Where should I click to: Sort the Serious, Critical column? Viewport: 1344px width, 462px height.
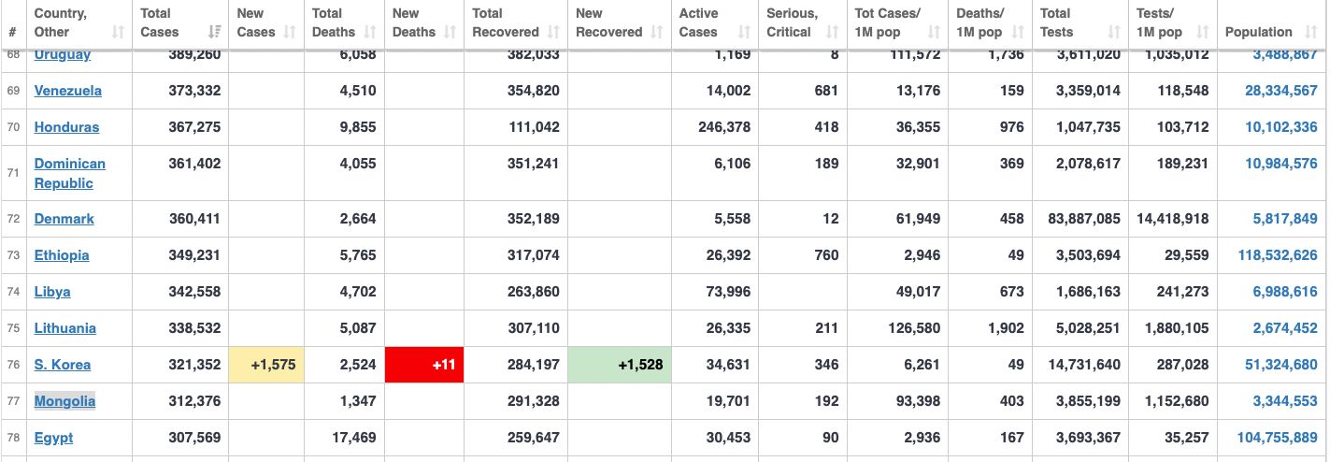[832, 33]
